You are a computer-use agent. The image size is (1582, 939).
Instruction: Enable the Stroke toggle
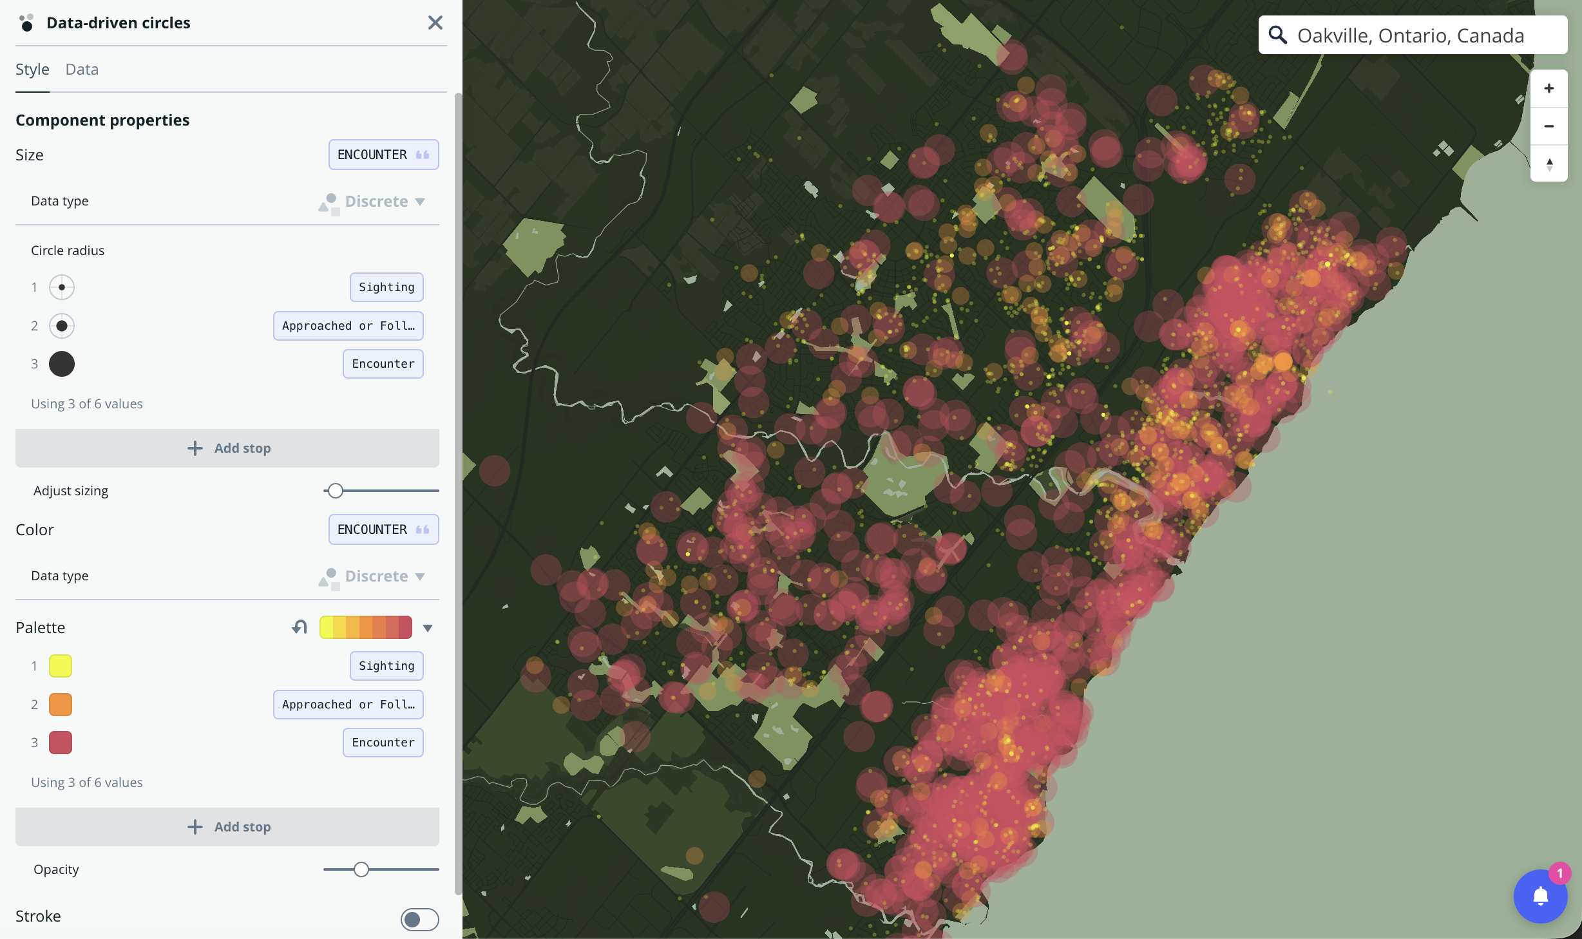click(419, 920)
